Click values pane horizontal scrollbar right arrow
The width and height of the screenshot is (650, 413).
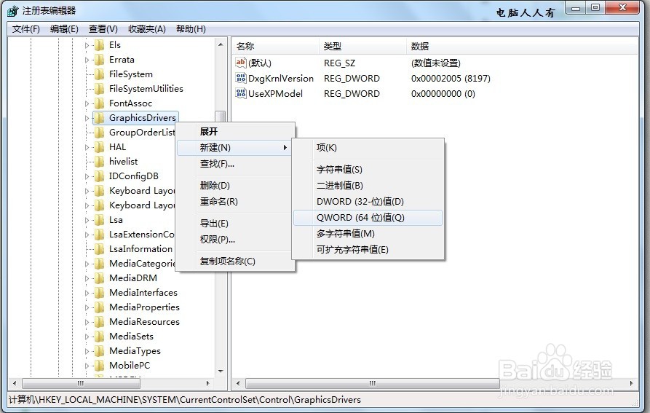631,383
